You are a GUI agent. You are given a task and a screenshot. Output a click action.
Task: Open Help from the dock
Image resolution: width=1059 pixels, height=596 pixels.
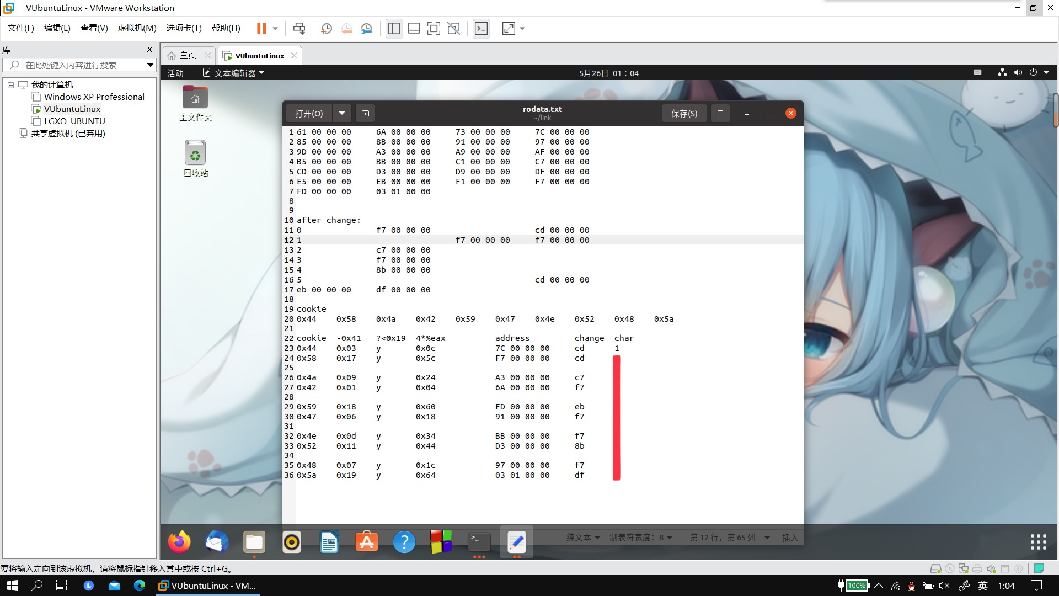pyautogui.click(x=404, y=542)
